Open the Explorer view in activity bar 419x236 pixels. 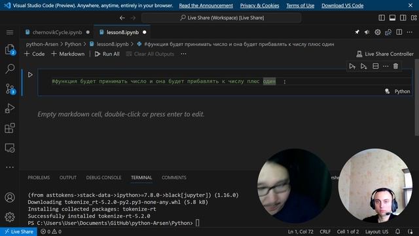(x=10, y=50)
